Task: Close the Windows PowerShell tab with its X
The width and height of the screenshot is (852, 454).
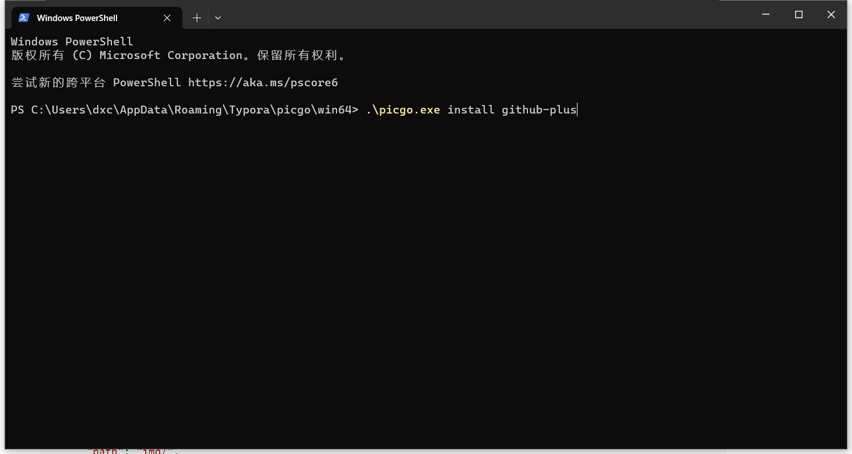Action: [167, 18]
